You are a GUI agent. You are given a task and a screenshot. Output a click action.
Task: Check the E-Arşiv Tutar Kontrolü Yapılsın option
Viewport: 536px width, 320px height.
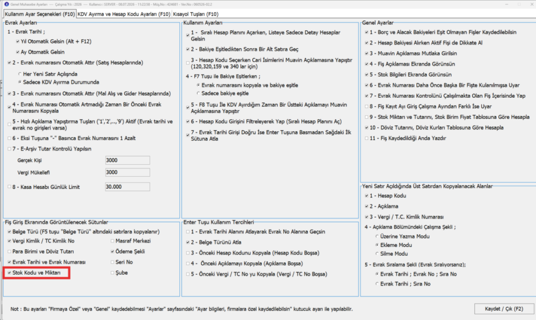point(9,149)
